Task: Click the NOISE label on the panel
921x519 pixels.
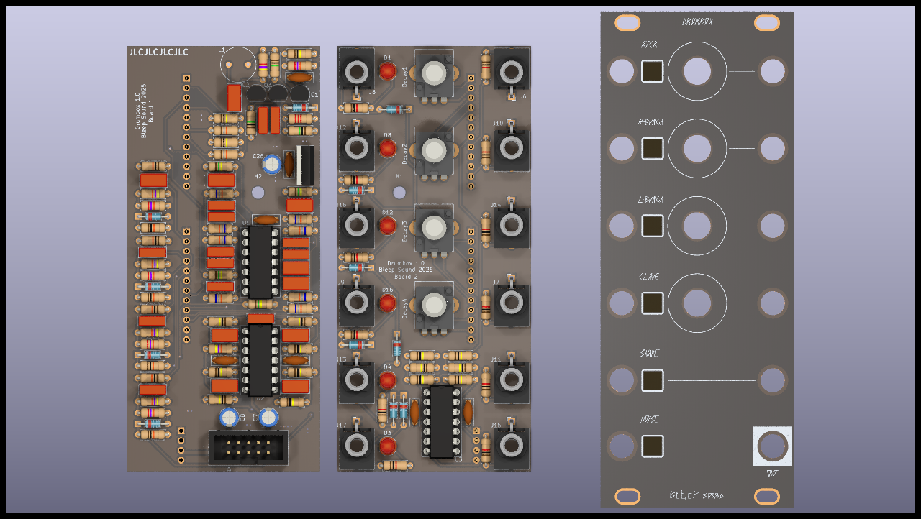Action: point(649,419)
